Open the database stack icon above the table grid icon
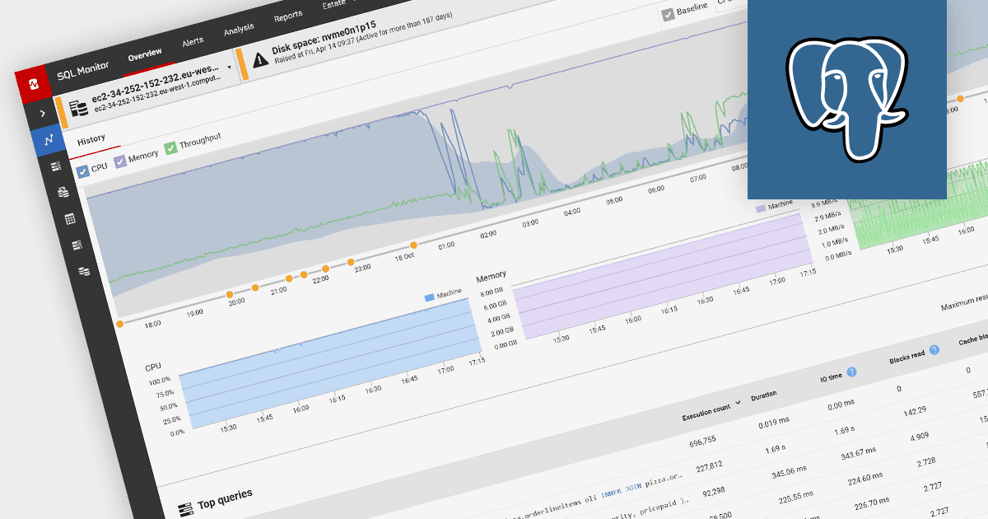988x519 pixels. (x=63, y=193)
